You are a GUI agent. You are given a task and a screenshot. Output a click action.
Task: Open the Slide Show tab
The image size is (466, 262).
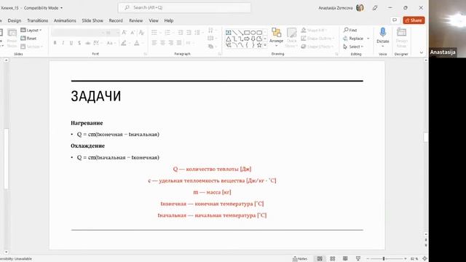click(x=92, y=20)
